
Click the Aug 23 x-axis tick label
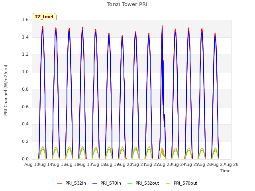click(x=165, y=164)
